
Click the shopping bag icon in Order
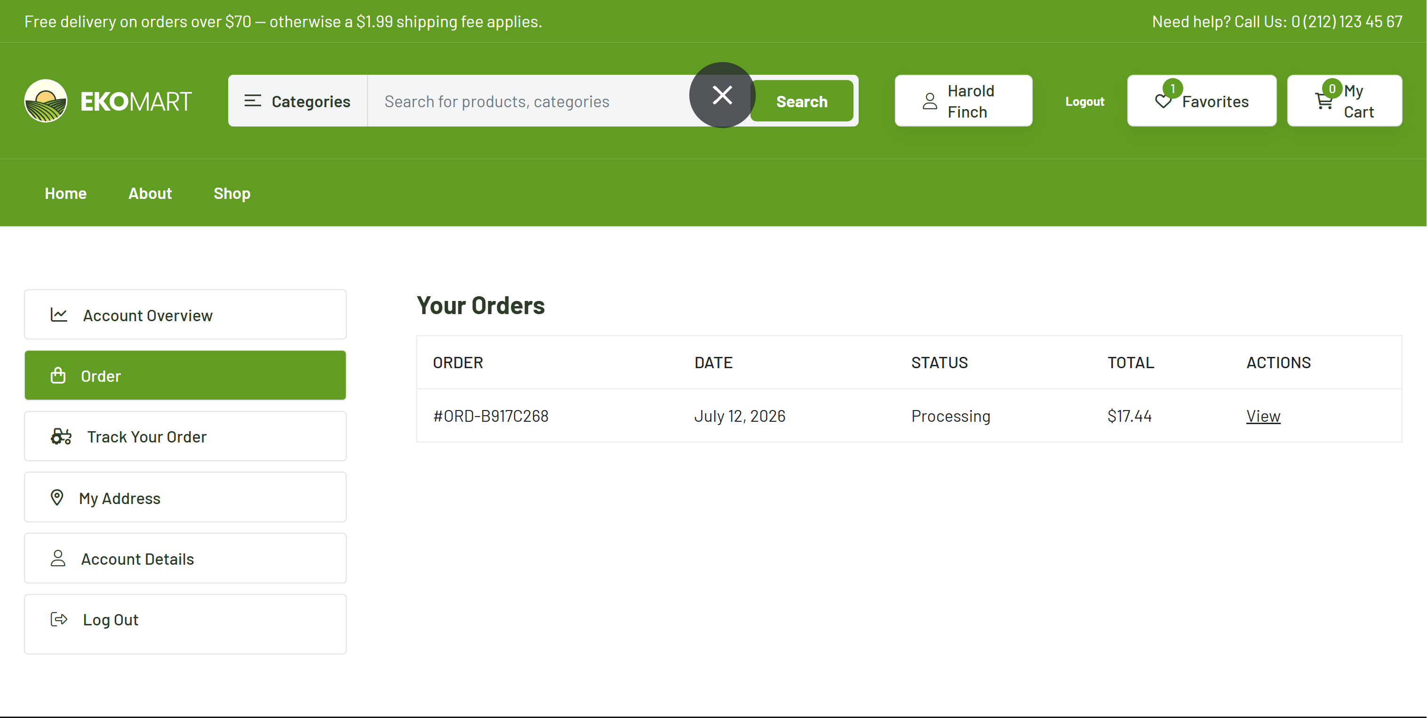58,376
